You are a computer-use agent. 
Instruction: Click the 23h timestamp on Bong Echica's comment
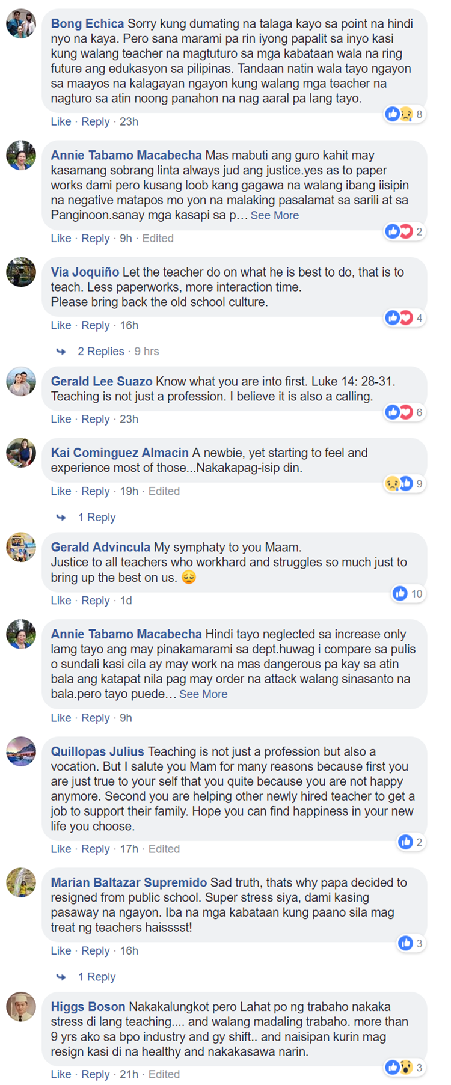(129, 121)
